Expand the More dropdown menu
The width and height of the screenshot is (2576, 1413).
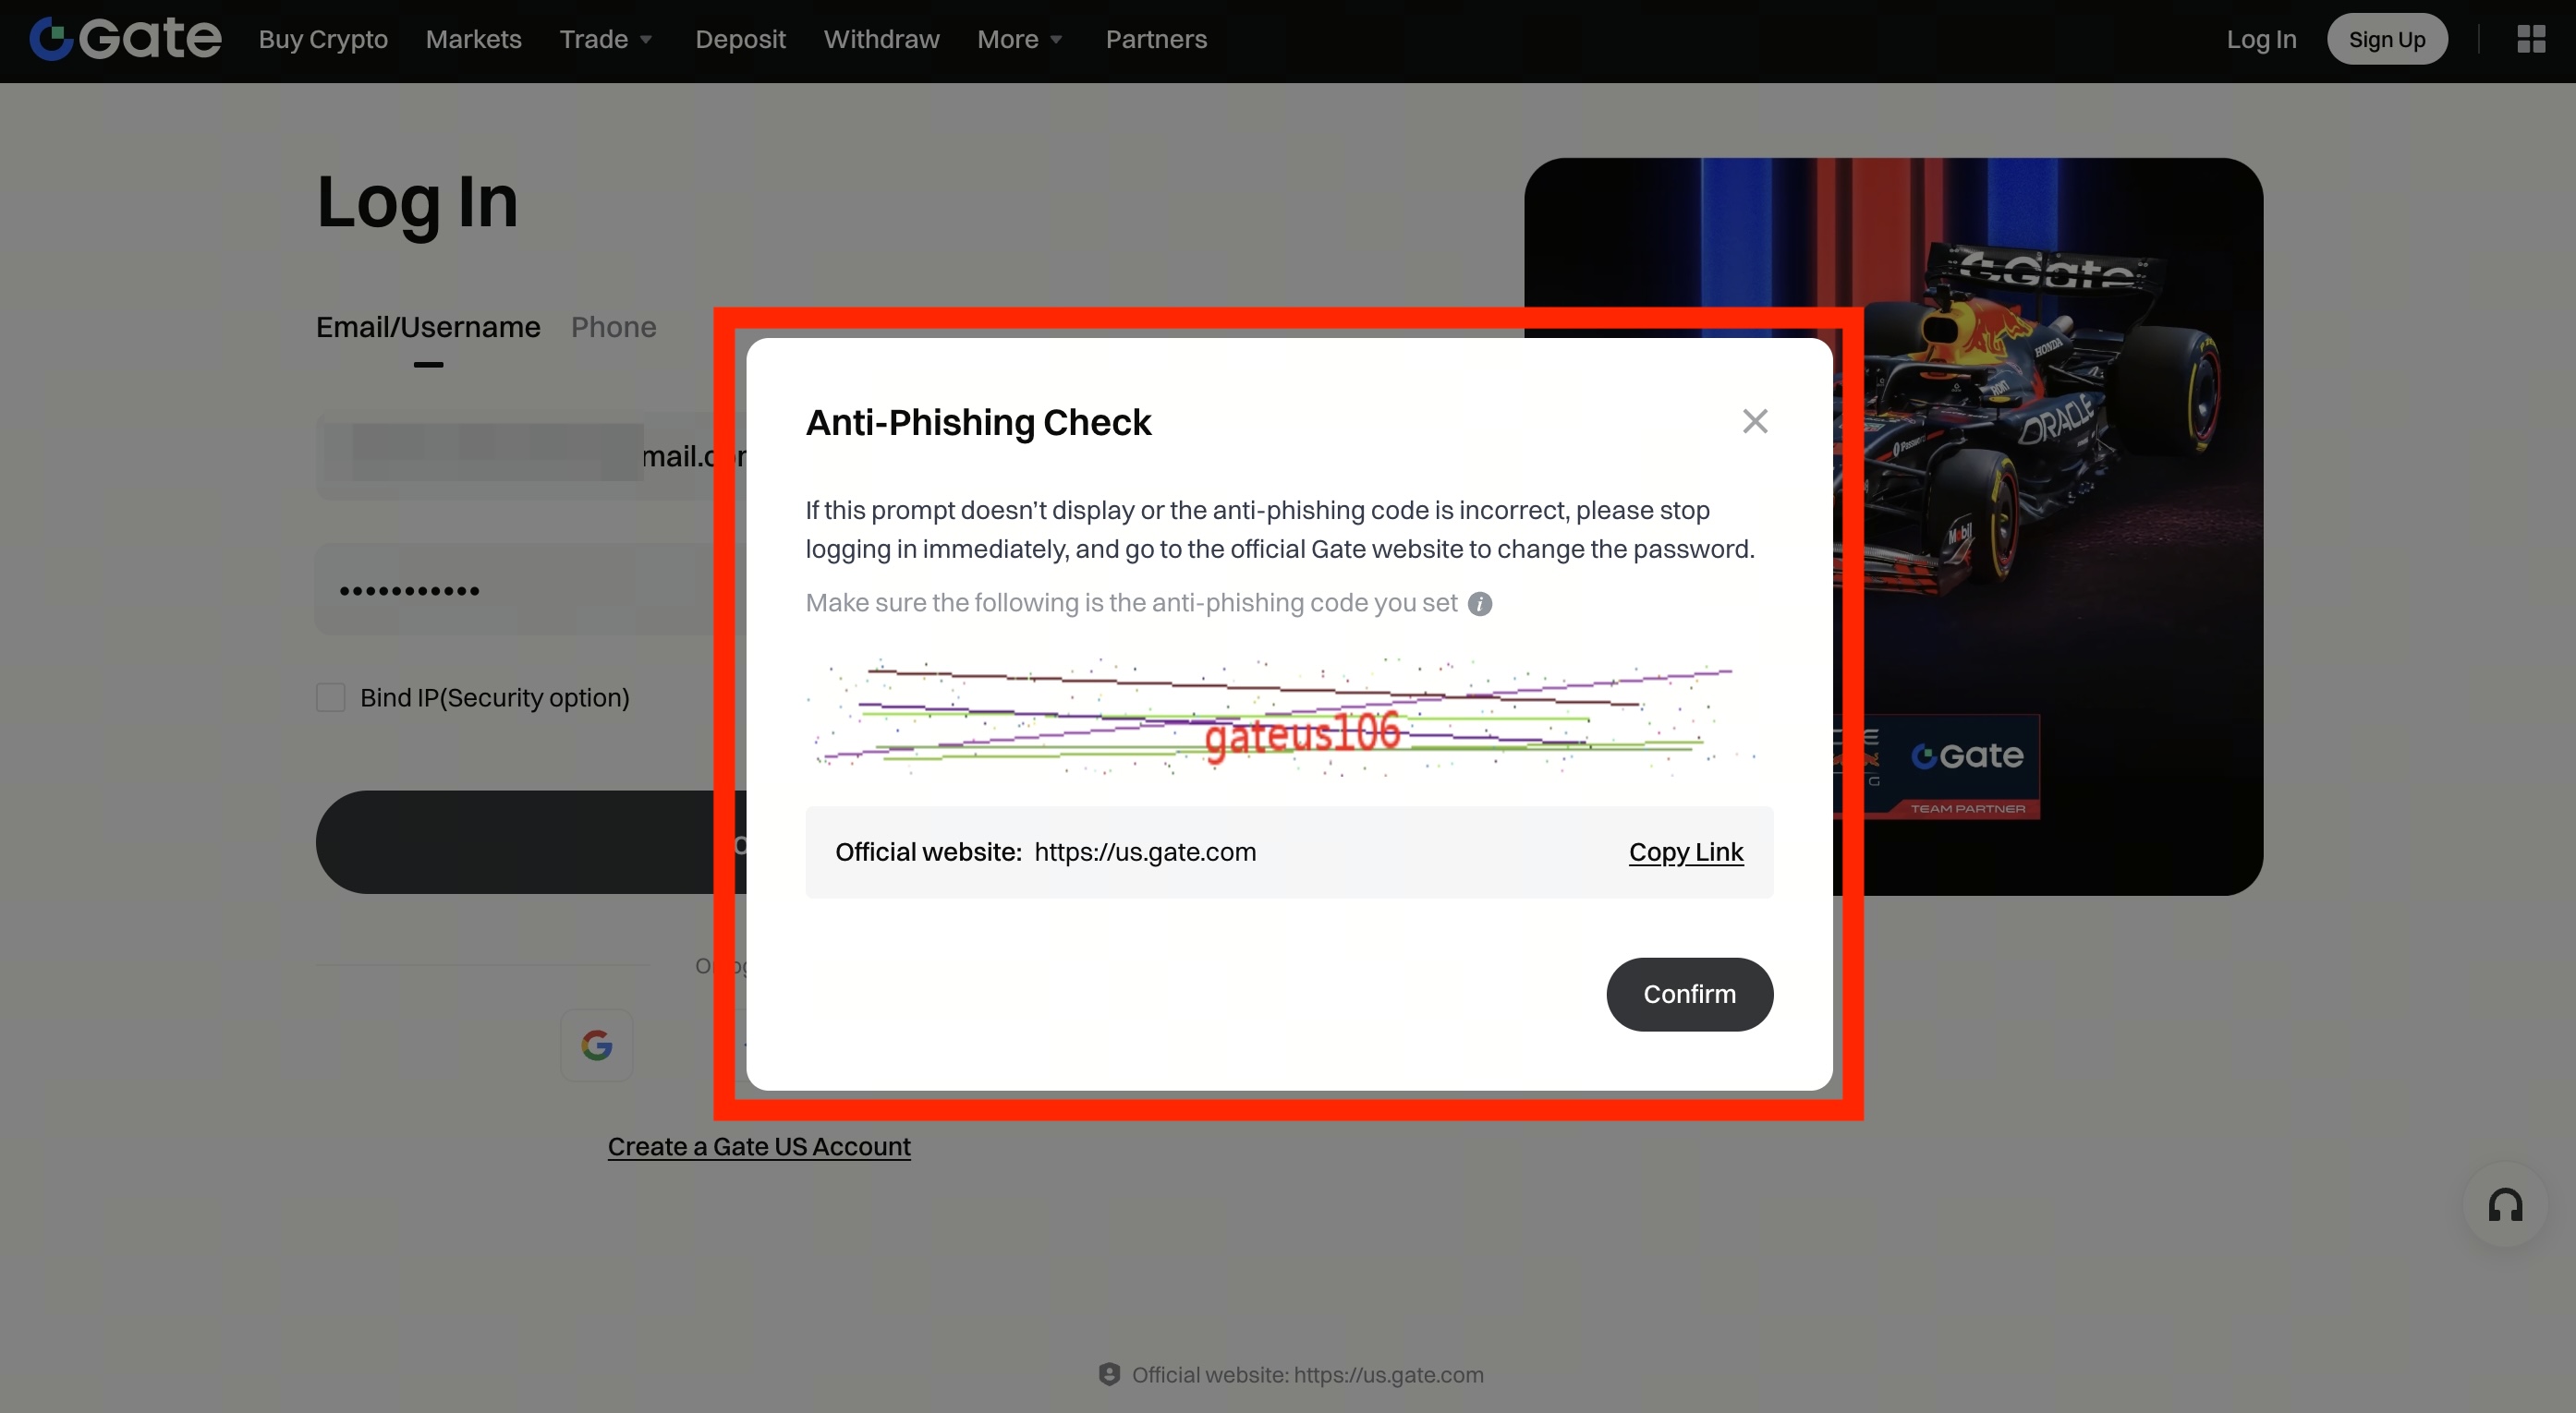(1019, 39)
